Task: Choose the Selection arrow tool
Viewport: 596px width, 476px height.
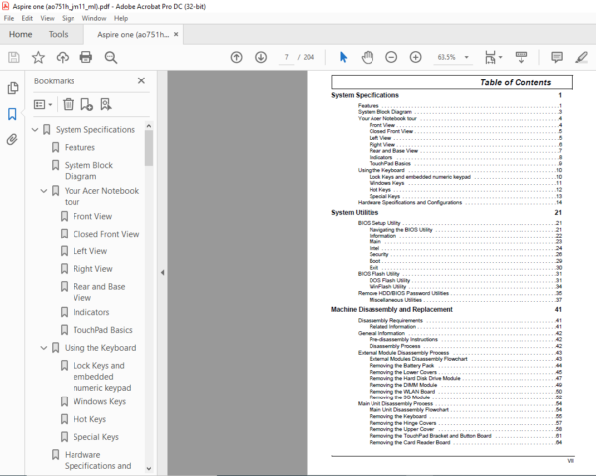Action: pyautogui.click(x=343, y=57)
